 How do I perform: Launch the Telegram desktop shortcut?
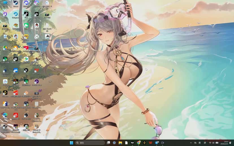coord(16,14)
